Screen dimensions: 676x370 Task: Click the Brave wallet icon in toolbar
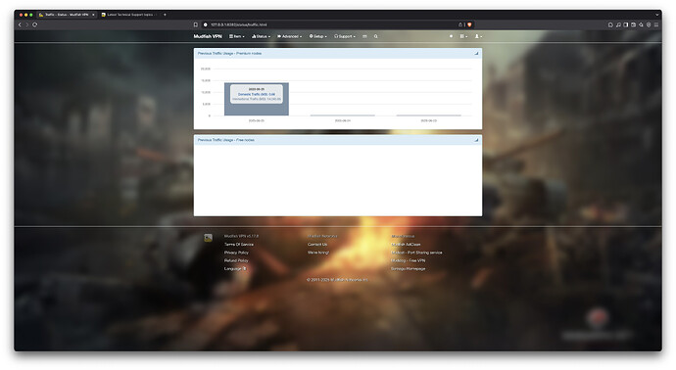point(633,24)
